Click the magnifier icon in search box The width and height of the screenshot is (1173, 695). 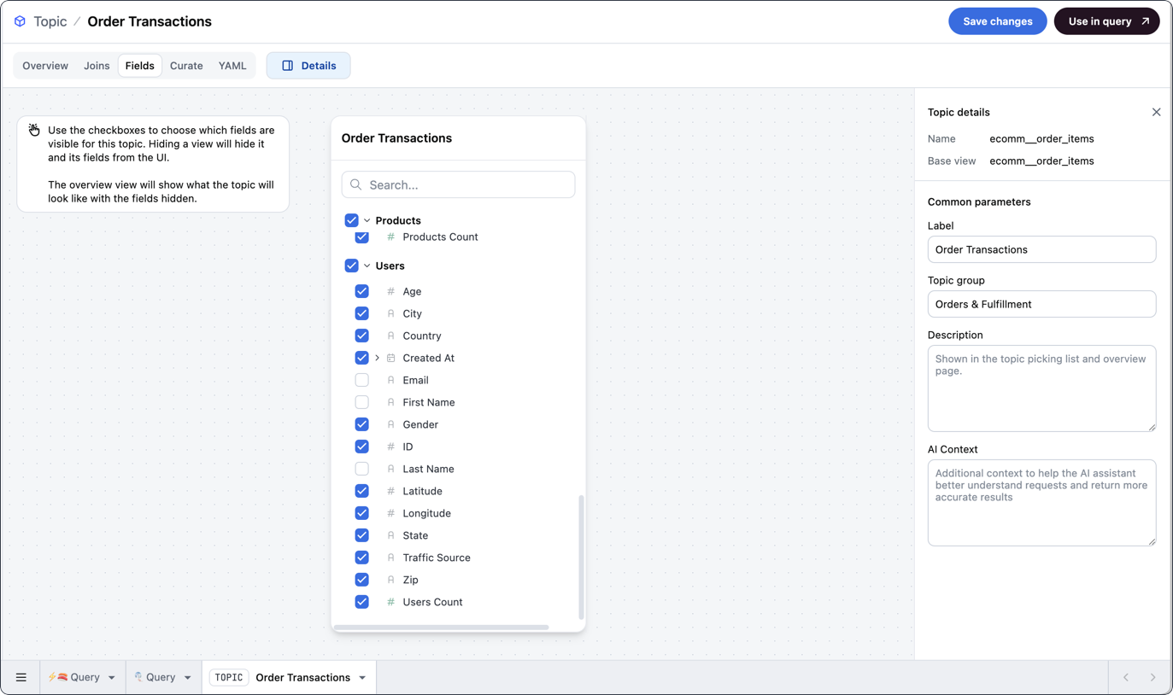click(x=356, y=184)
